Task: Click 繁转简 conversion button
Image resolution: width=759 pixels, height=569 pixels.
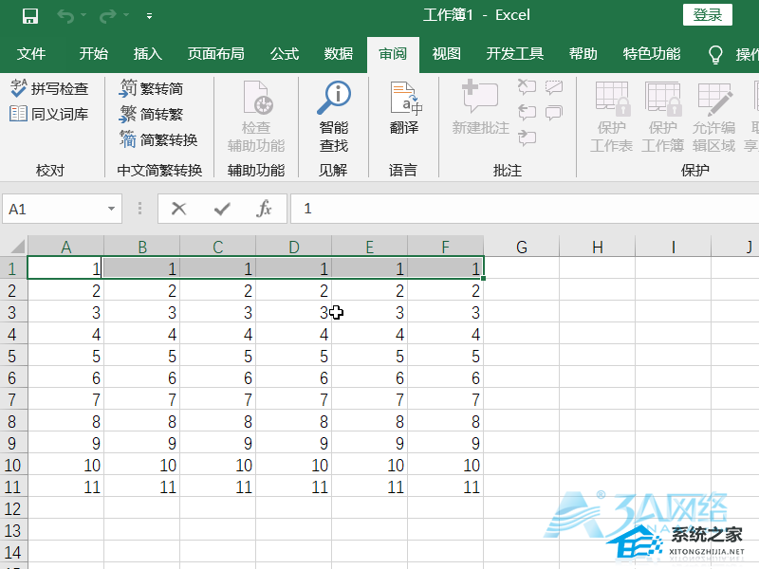Action: click(x=152, y=88)
